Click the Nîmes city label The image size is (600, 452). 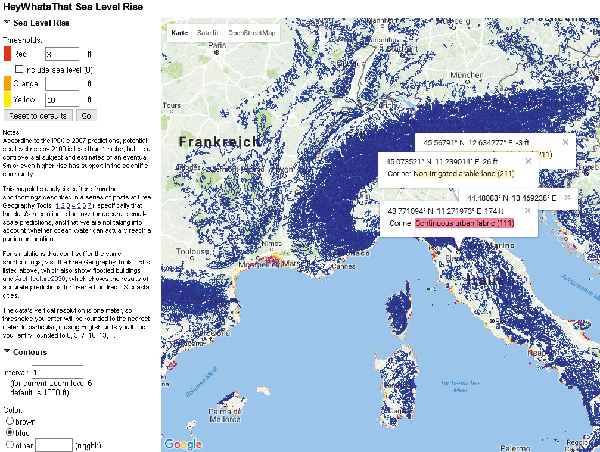[272, 244]
